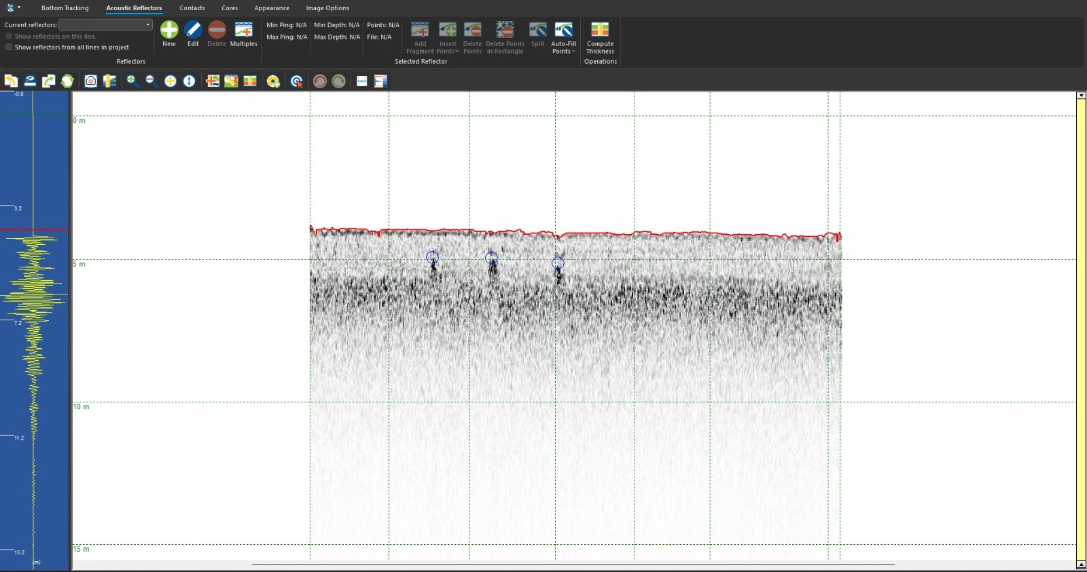Viewport: 1087px width, 572px height.
Task: Click the third blue contact circle marker
Action: tap(558, 263)
